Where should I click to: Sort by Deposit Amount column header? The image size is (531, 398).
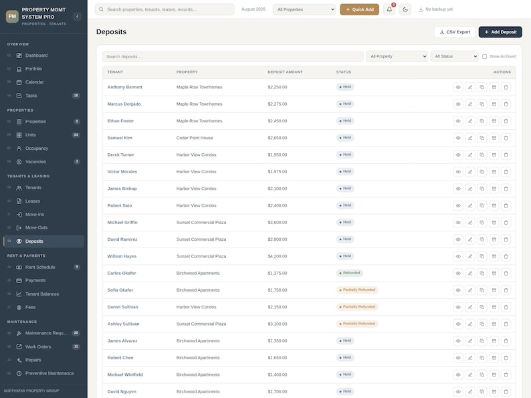(x=285, y=72)
